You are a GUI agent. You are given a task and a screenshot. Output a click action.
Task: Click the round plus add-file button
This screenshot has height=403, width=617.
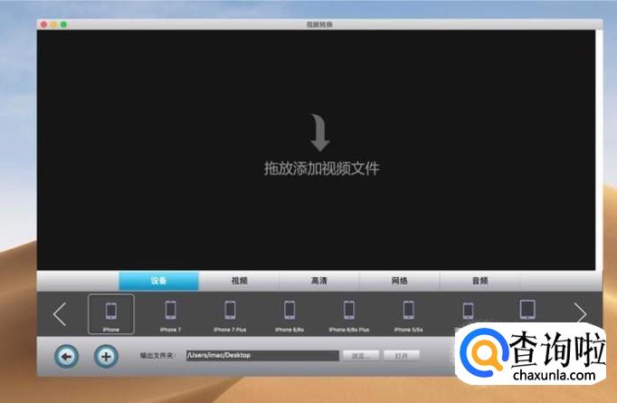pyautogui.click(x=106, y=357)
